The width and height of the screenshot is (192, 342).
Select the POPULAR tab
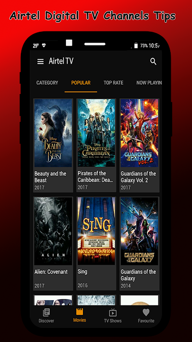[x=81, y=83]
